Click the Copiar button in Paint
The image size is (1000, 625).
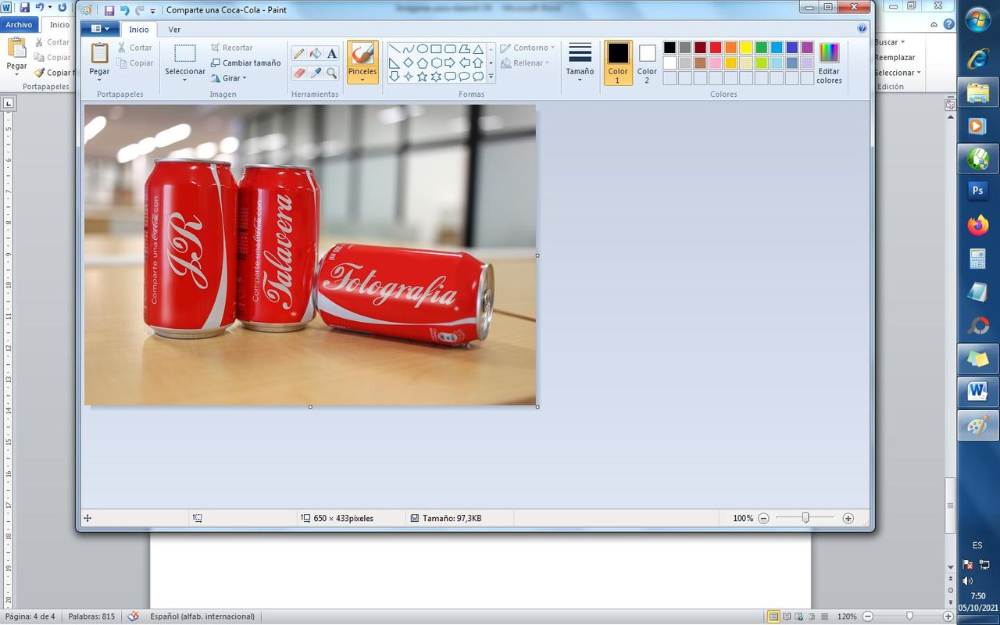coord(135,63)
